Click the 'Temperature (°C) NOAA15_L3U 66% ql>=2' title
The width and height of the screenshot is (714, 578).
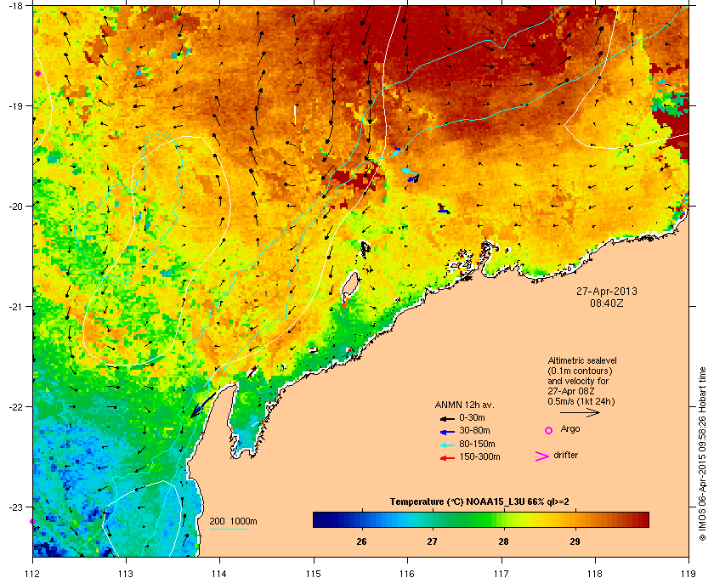[x=479, y=502]
